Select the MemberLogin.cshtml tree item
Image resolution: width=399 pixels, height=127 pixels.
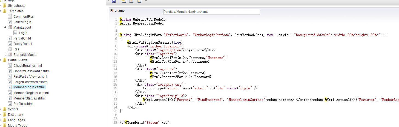point(29,87)
